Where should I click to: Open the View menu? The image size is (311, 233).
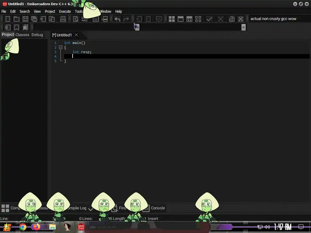pyautogui.click(x=37, y=11)
